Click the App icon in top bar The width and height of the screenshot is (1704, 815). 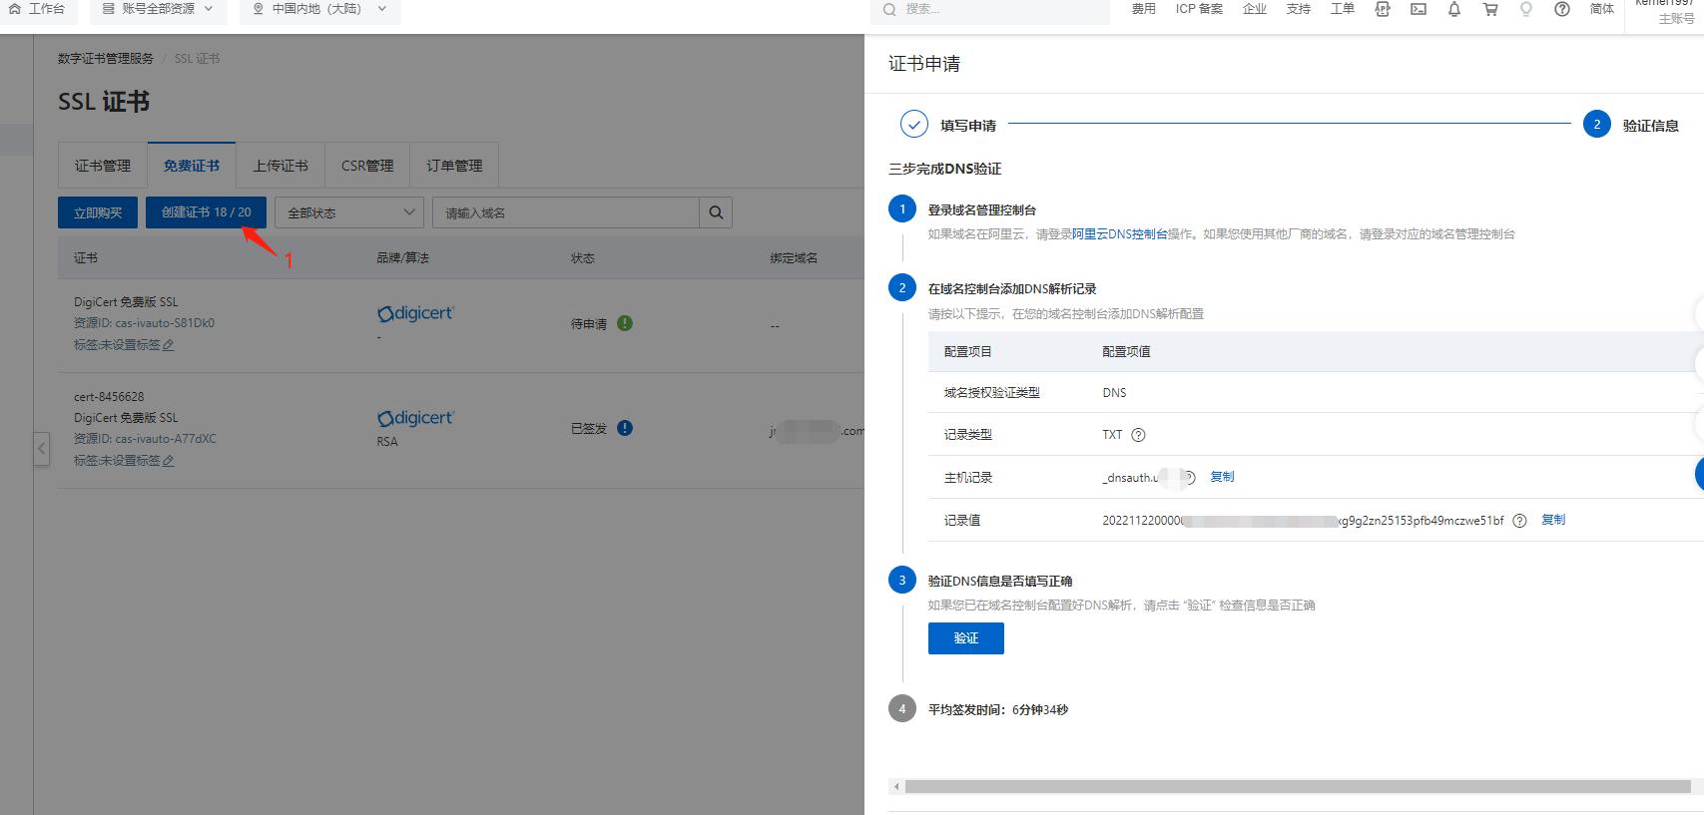1383,9
